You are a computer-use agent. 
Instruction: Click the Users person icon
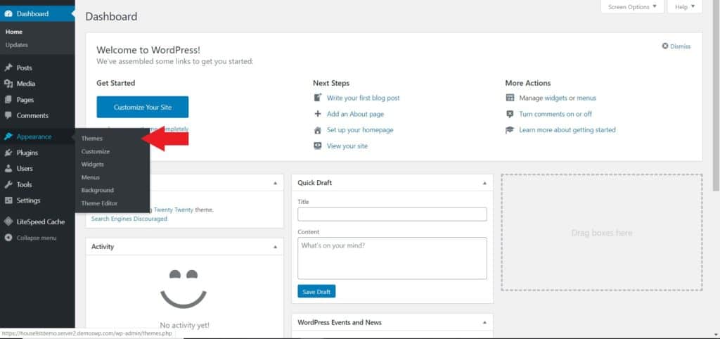[8, 169]
